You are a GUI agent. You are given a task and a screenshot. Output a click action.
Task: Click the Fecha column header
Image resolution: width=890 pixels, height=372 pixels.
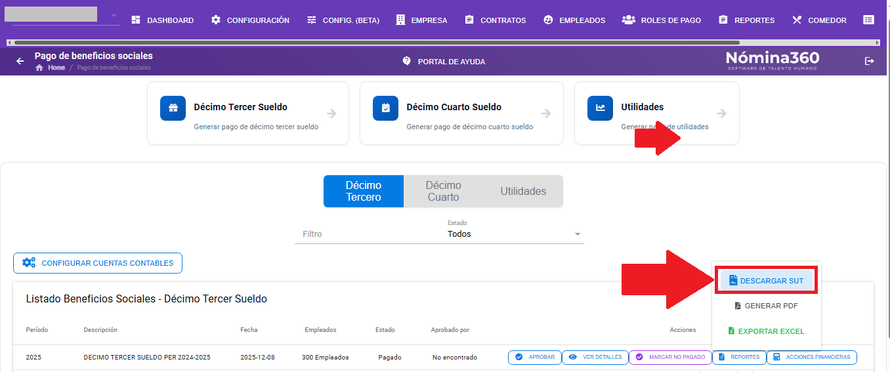pyautogui.click(x=249, y=330)
